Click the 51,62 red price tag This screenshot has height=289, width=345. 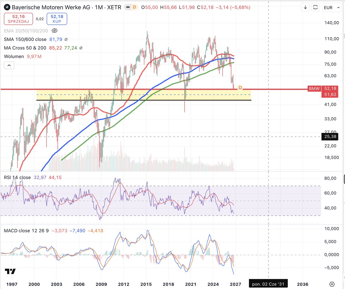[x=330, y=94]
